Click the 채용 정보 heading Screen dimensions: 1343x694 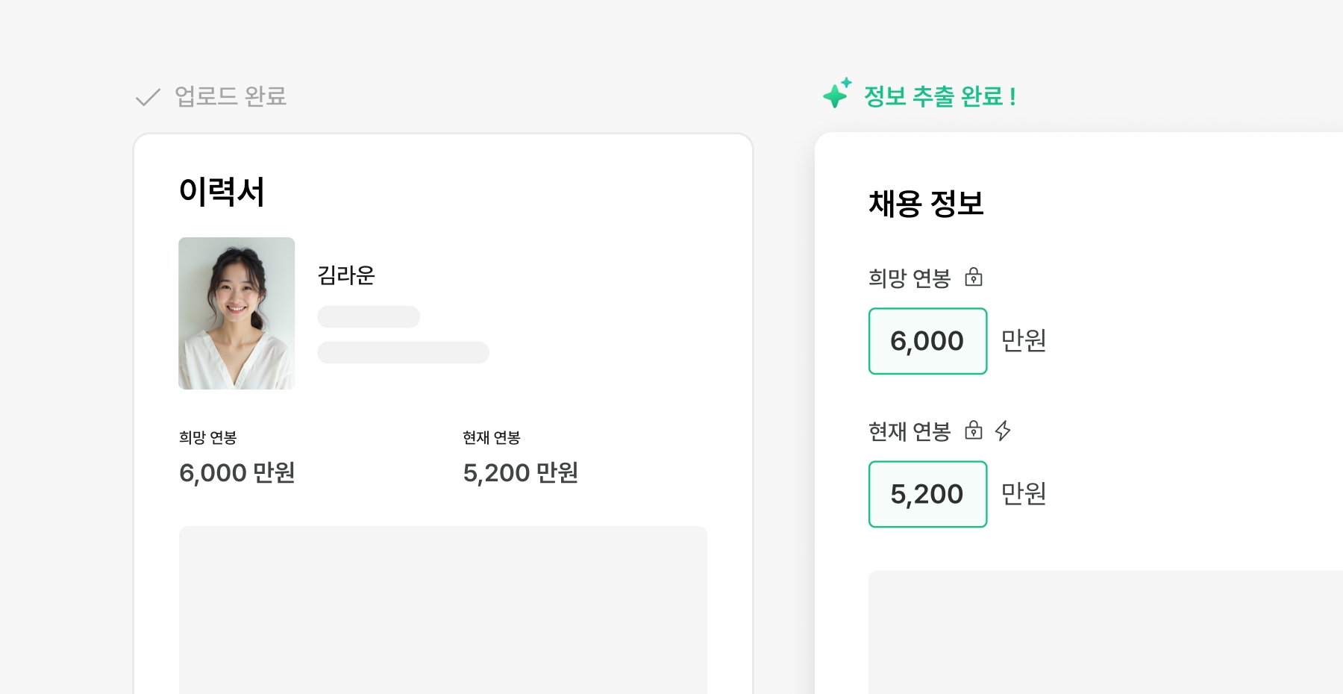926,204
